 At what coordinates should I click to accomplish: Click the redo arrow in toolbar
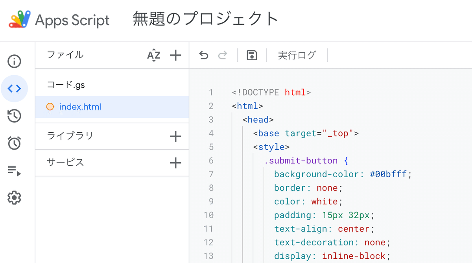point(223,56)
